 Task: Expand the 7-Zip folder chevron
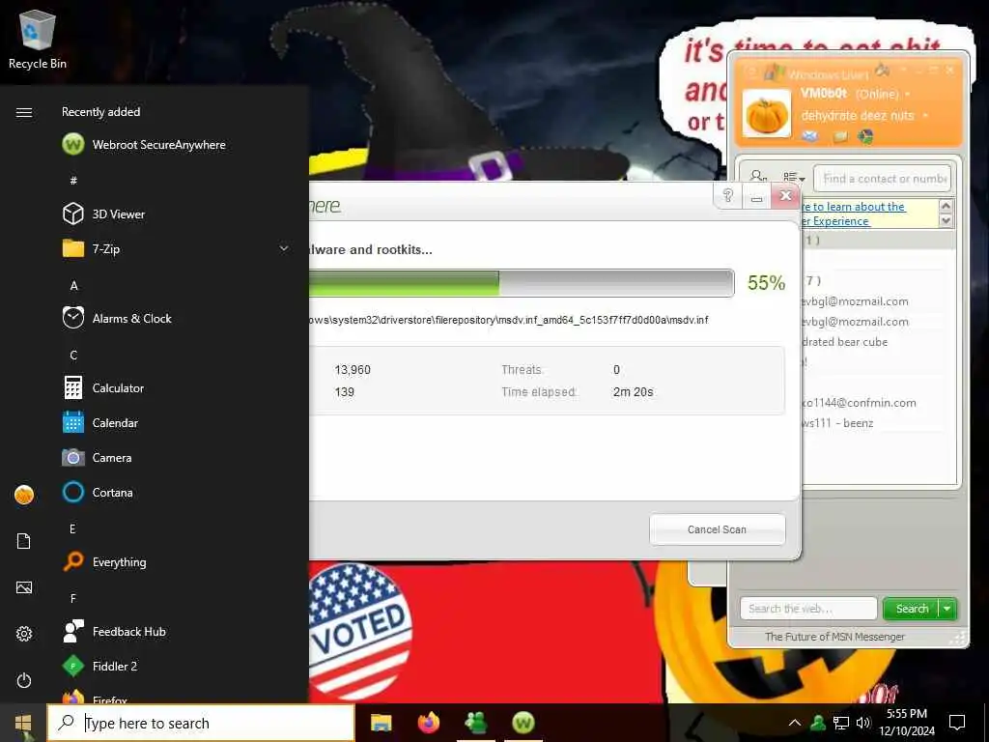[284, 248]
